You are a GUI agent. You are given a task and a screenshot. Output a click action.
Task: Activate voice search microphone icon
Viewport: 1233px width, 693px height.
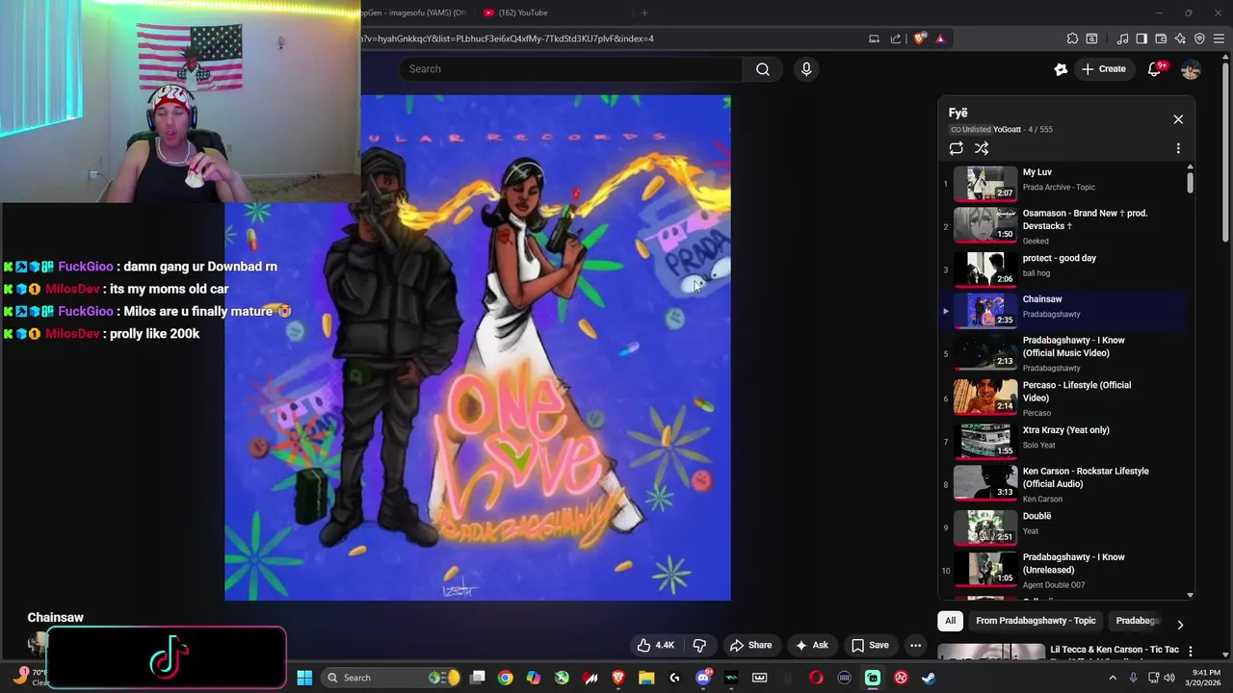pos(806,69)
